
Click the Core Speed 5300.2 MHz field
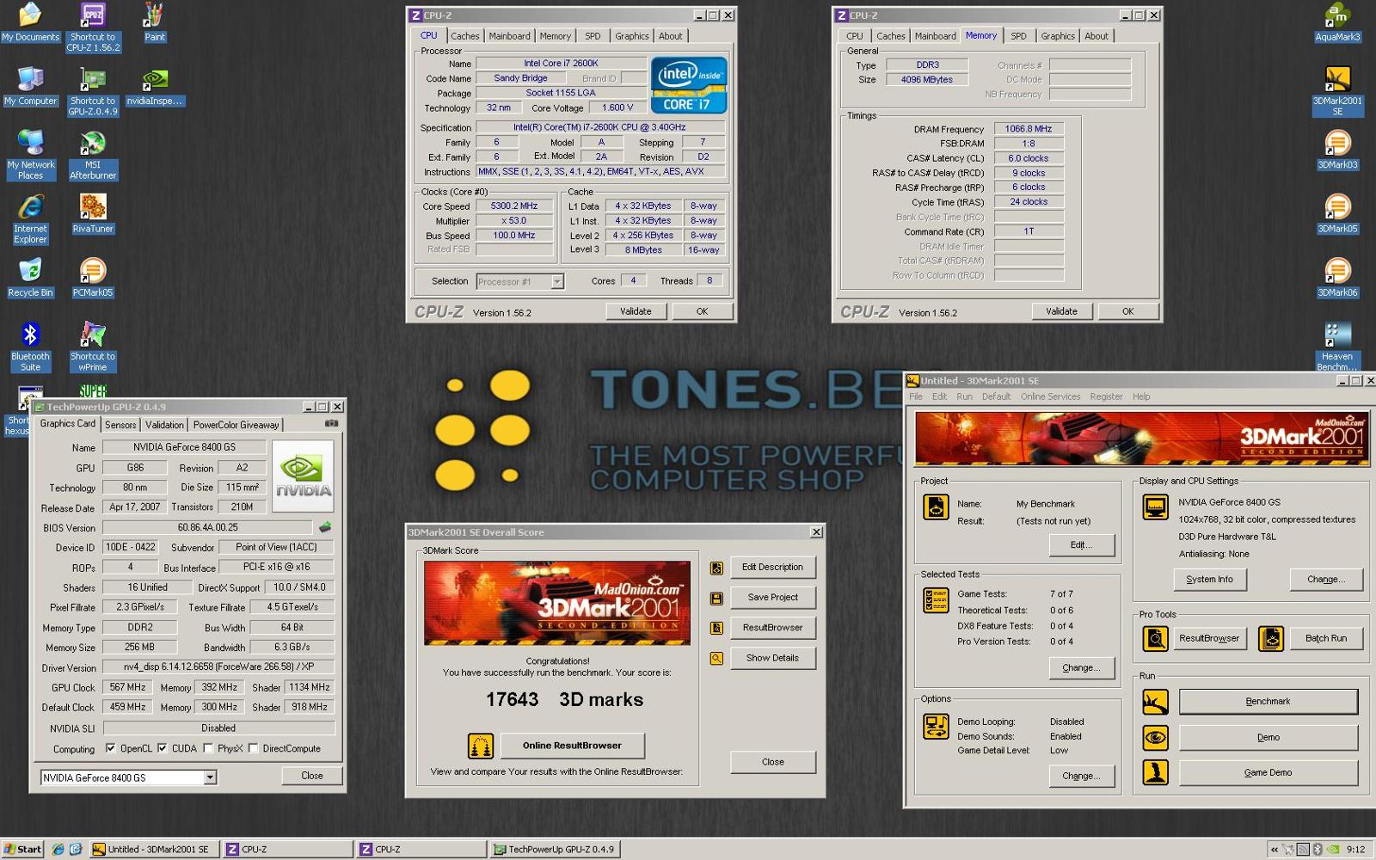514,206
